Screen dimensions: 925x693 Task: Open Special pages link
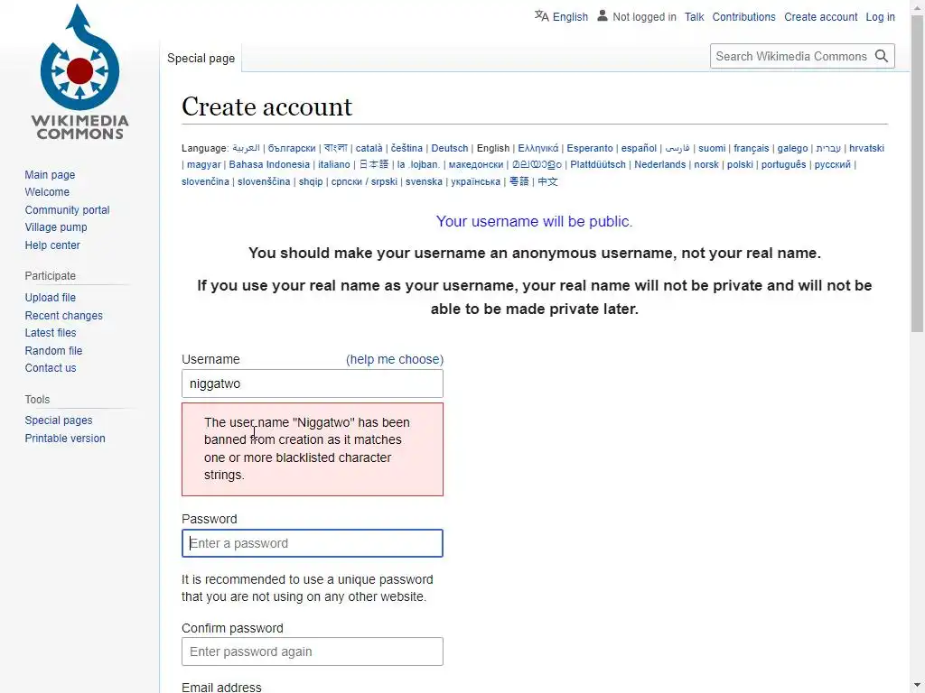pos(59,420)
